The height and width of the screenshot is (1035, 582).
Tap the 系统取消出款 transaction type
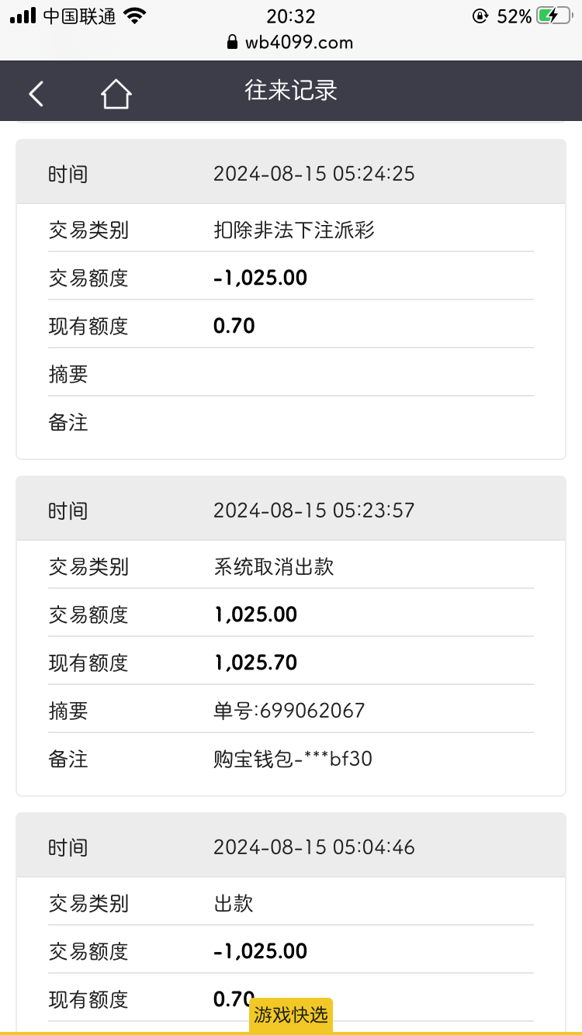[273, 566]
